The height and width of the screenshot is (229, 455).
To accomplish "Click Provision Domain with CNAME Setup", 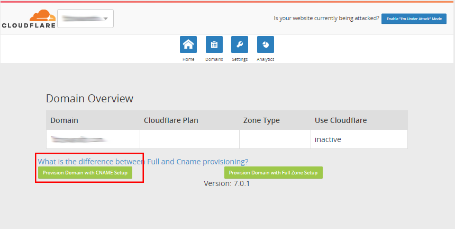I will click(x=85, y=173).
